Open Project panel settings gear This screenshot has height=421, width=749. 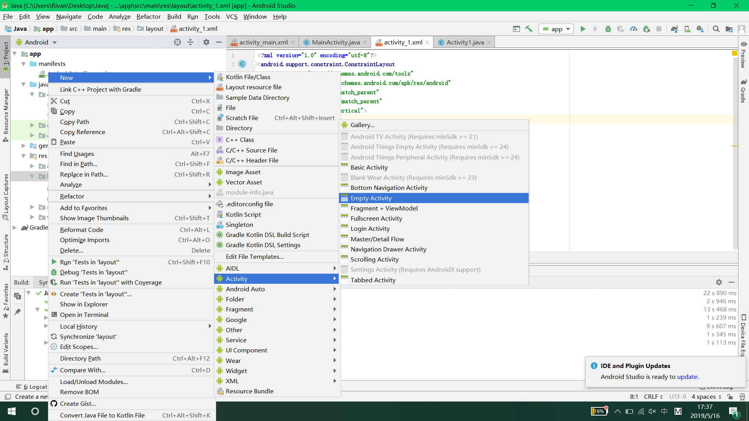[x=206, y=42]
